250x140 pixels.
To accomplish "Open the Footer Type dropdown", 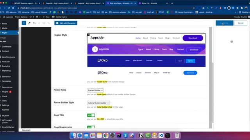I will [95, 90].
